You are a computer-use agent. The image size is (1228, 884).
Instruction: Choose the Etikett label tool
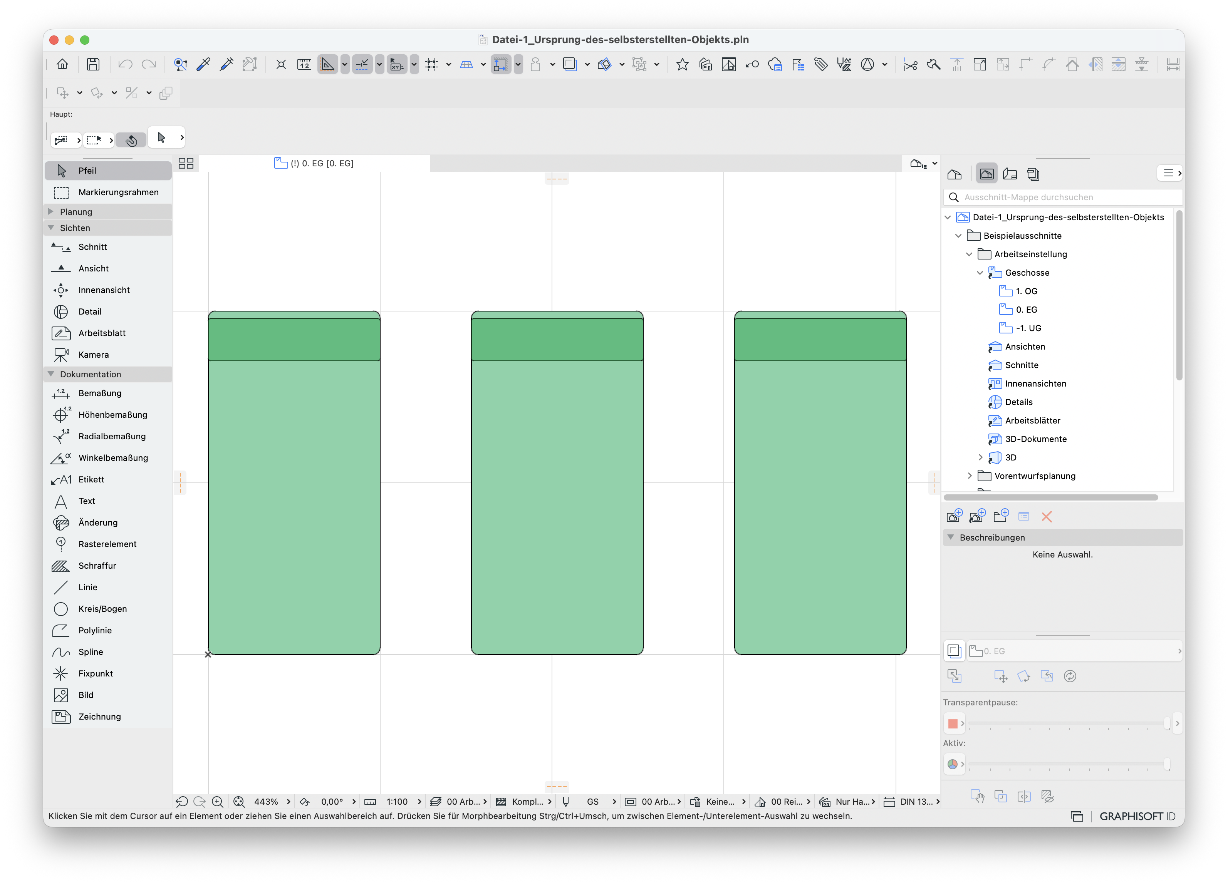(108, 480)
